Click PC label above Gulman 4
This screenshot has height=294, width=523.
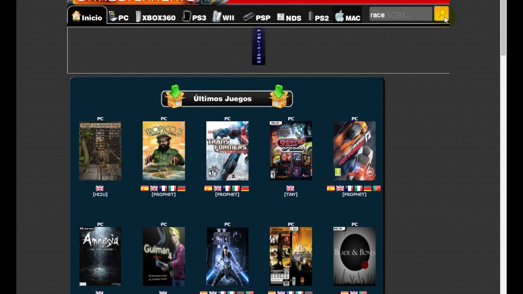coord(164,224)
